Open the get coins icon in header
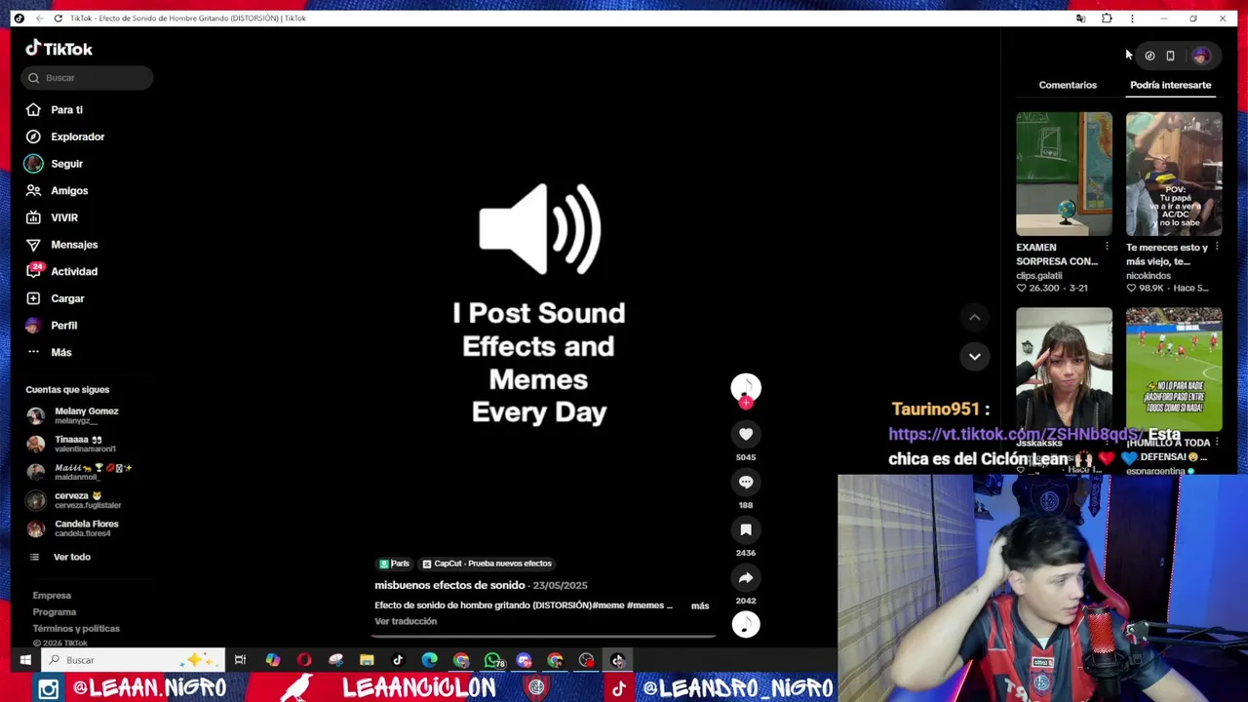 click(x=1150, y=56)
